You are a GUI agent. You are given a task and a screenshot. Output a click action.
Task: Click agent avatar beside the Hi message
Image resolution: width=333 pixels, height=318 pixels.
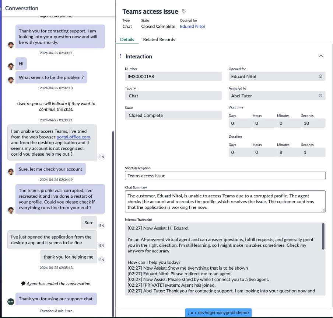(11, 66)
